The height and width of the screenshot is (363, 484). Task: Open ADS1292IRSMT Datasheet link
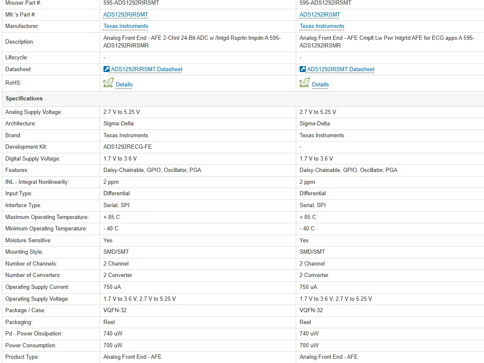pyautogui.click(x=341, y=69)
